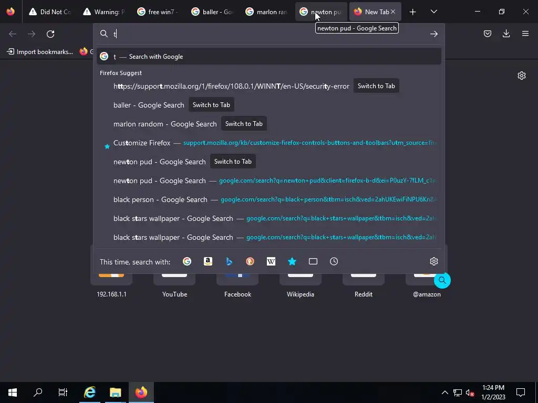The image size is (538, 403).
Task: Select 't — Search with Google' suggestion
Action: coord(269,57)
